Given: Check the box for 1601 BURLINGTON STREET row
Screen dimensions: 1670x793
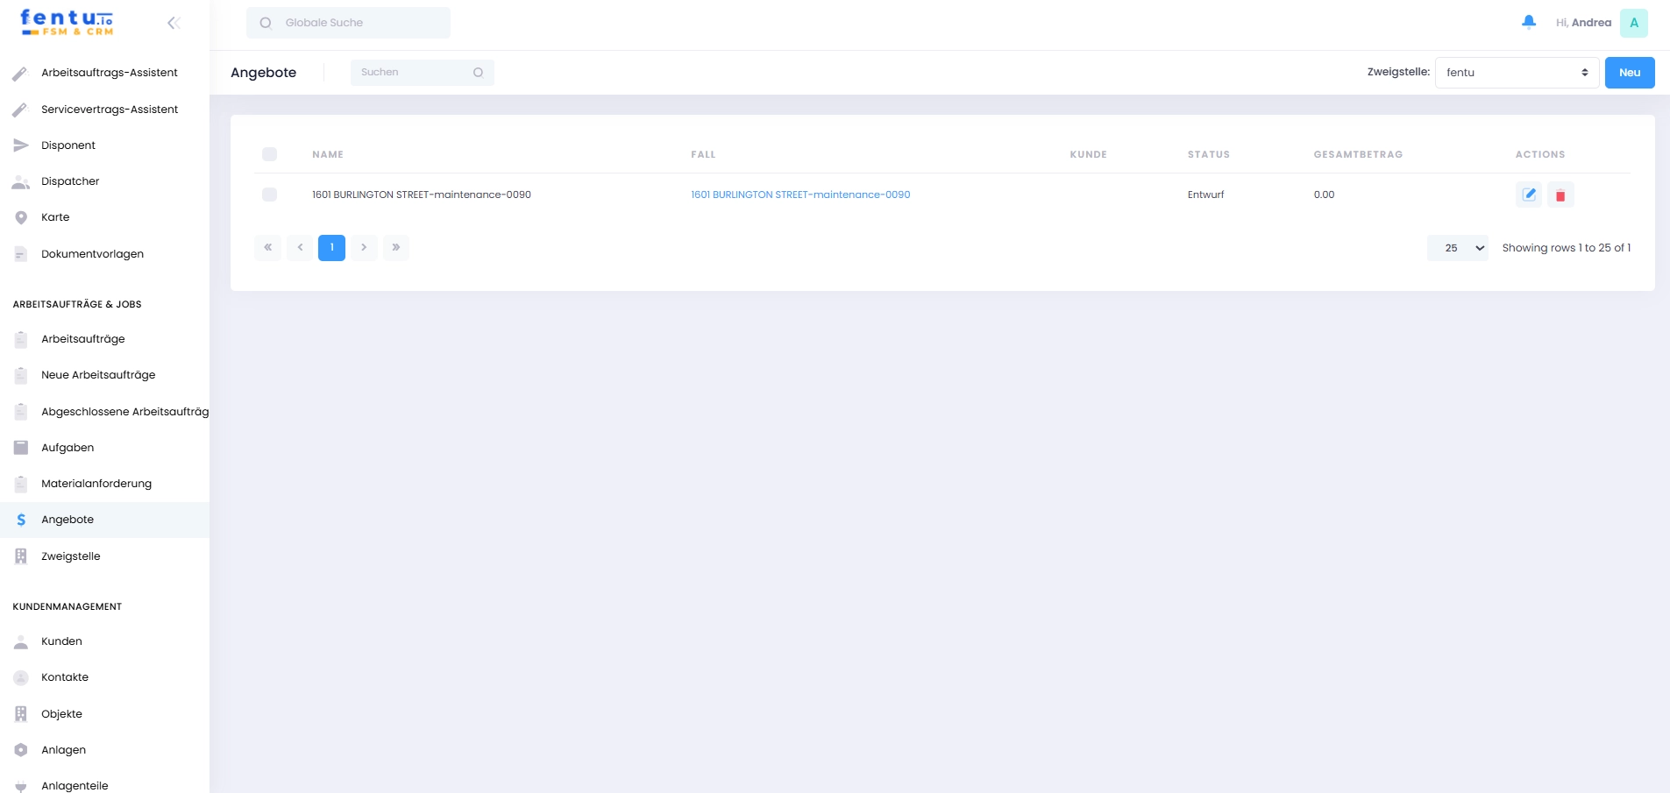Looking at the screenshot, I should (269, 195).
